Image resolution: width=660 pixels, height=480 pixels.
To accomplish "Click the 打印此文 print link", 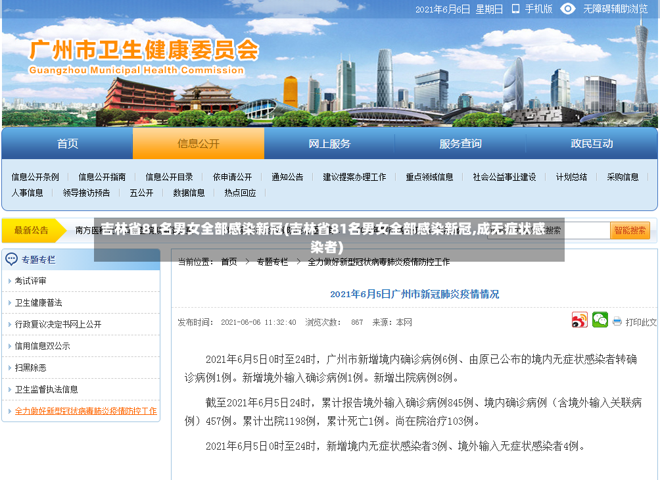I will pyautogui.click(x=641, y=322).
